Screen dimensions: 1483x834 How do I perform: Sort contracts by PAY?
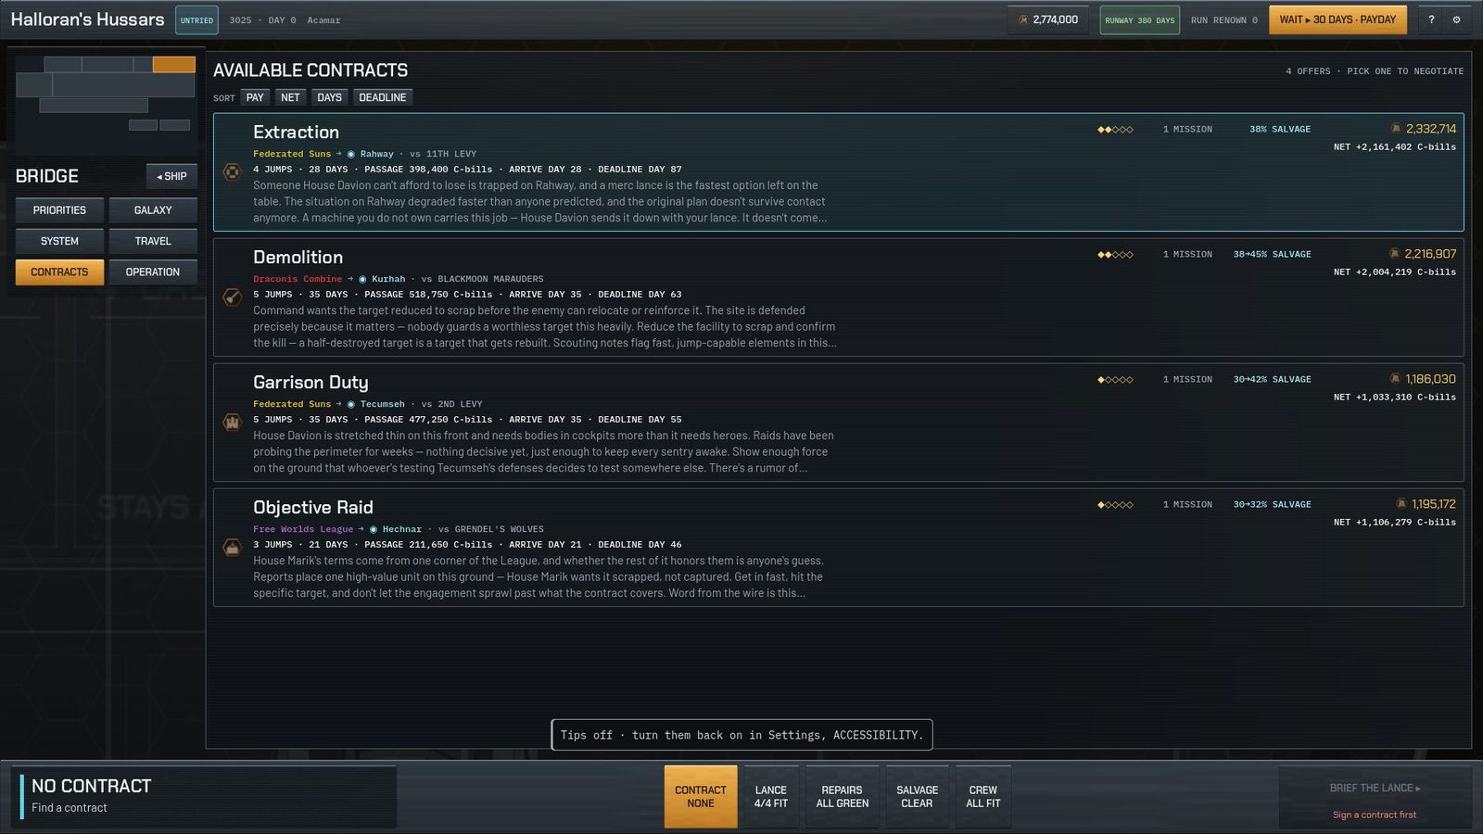255,97
